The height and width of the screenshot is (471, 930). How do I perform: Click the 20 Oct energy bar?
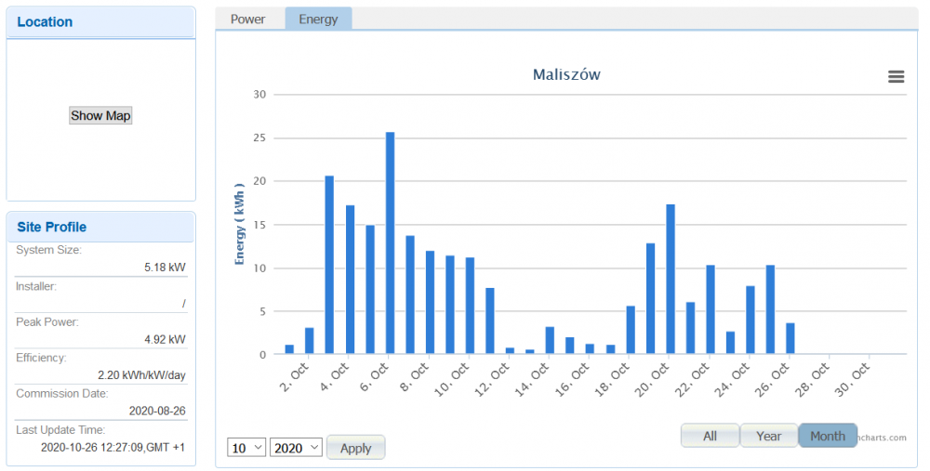[x=671, y=279]
